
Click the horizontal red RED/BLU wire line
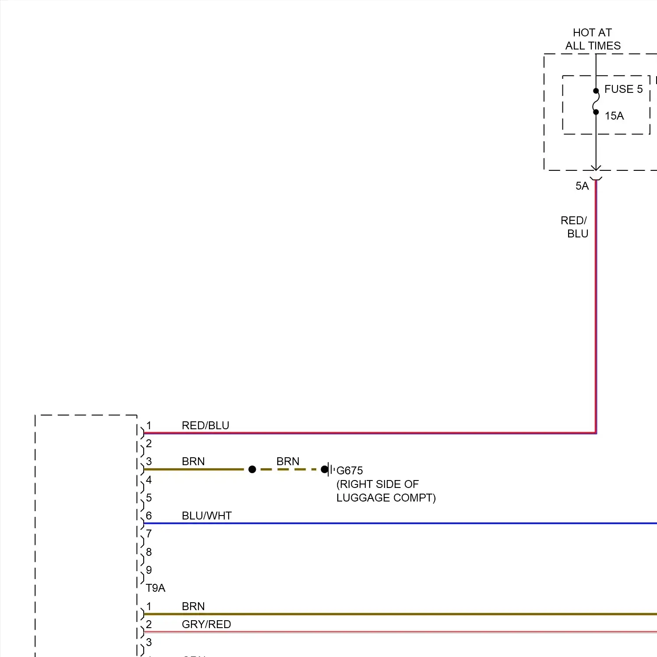point(370,433)
